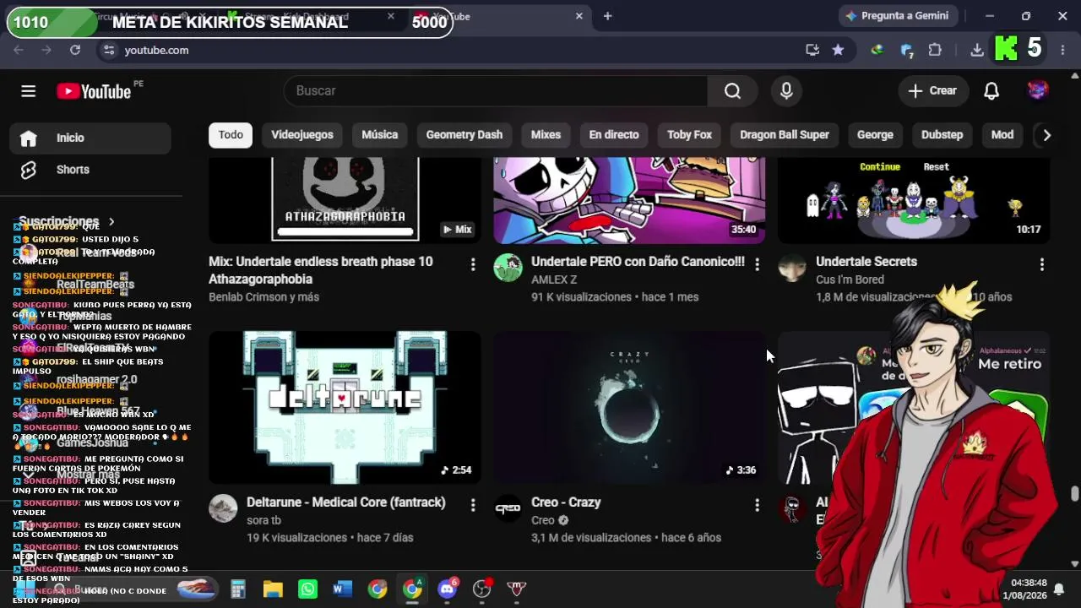Open options for Creo - Crazy video
Viewport: 1081px width, 608px height.
(x=757, y=505)
